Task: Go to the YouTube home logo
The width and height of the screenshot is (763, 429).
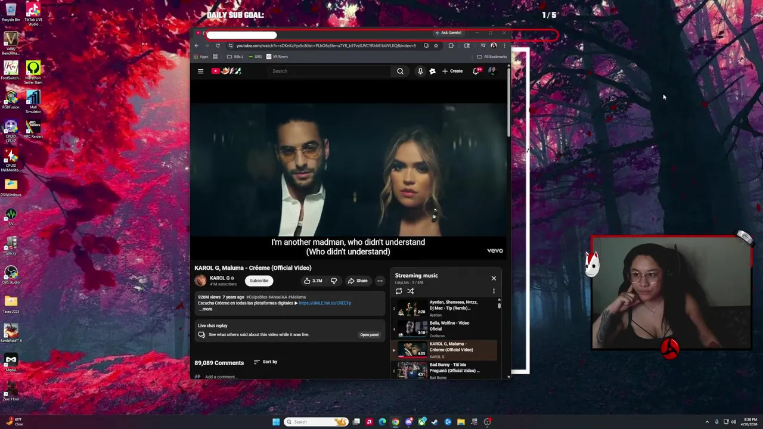Action: [226, 71]
